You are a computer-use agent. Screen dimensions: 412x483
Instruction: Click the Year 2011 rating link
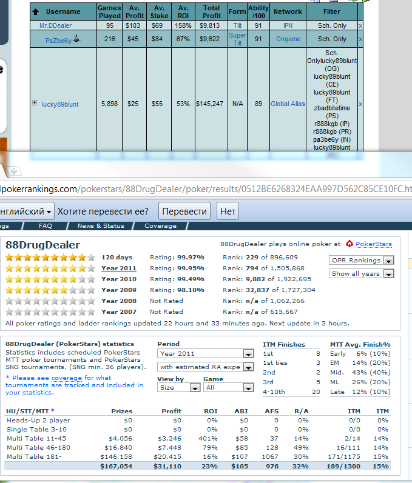pyautogui.click(x=119, y=268)
